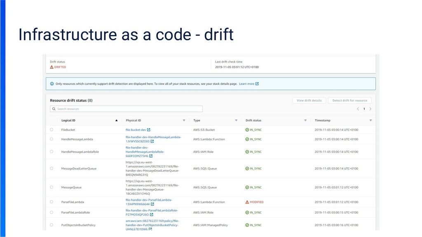This screenshot has height=237, width=422.
Task: Open Drift status column sort arrow
Action: [x=305, y=121]
